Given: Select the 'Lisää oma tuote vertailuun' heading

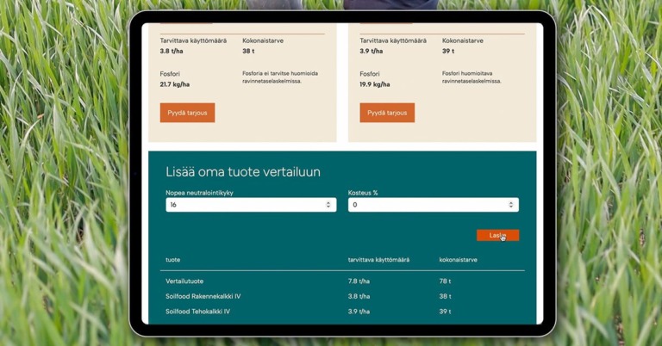Looking at the screenshot, I should click(243, 172).
